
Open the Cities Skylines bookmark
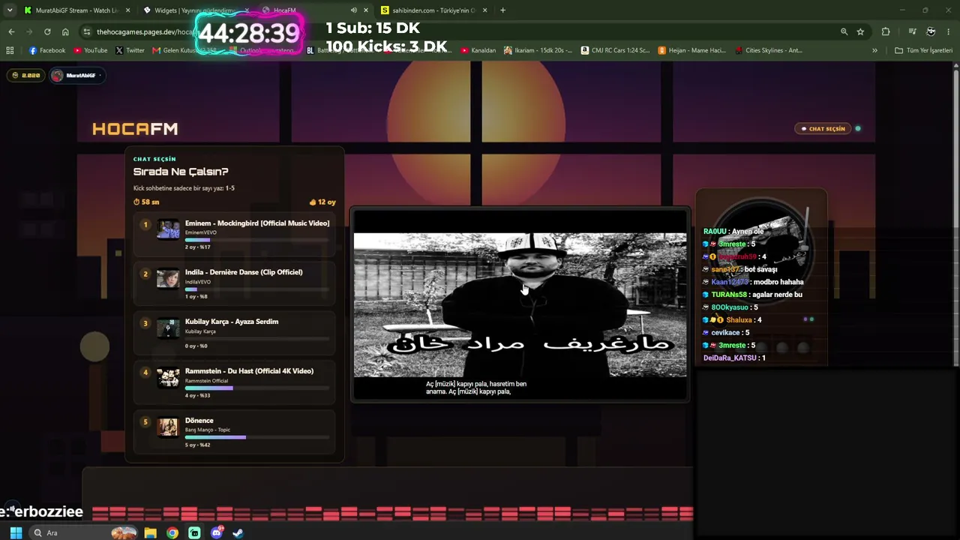coord(769,50)
